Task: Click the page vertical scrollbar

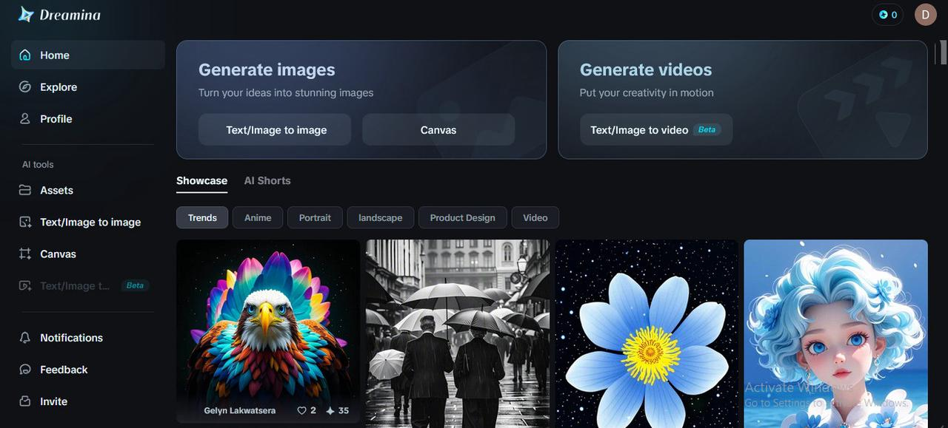Action: (x=944, y=53)
